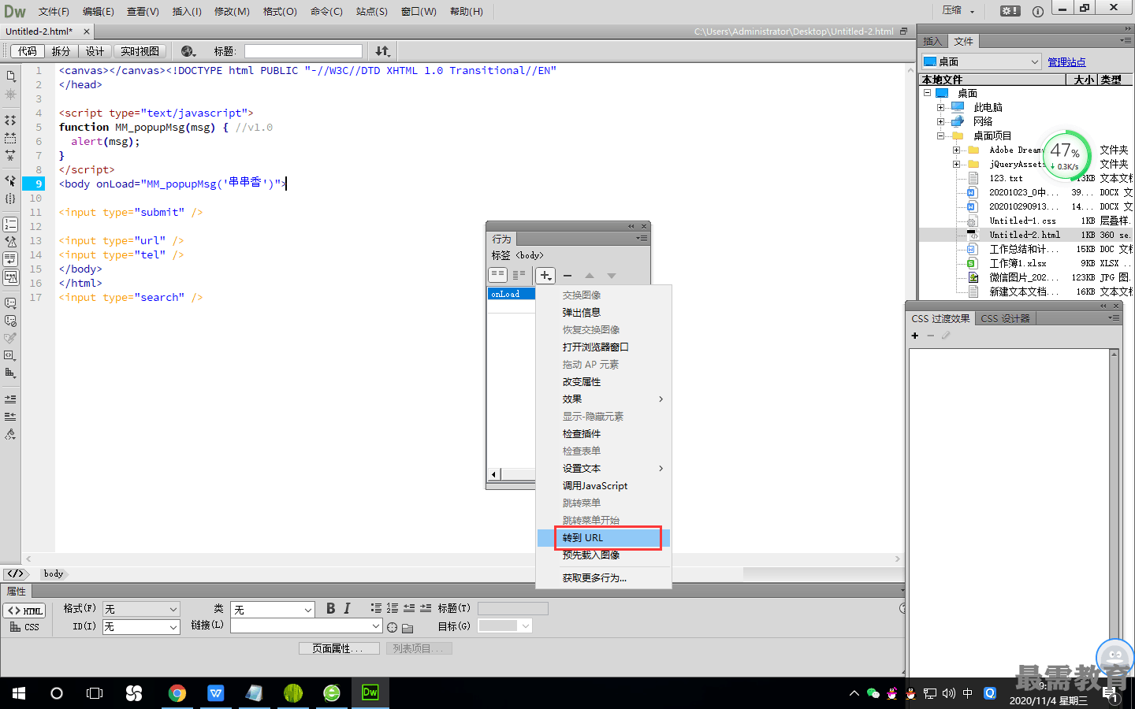
Task: Select 调用JavaScript from behaviors menu
Action: (604, 486)
